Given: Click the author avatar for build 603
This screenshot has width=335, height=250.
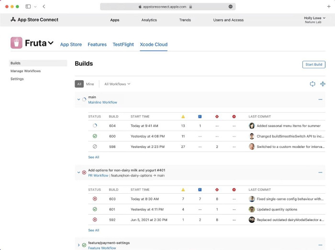Looking at the screenshot, I should (x=252, y=198).
